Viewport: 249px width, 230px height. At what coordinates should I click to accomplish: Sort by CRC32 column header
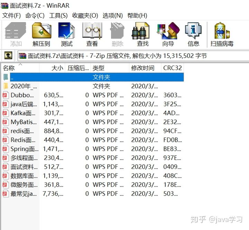click(x=173, y=68)
